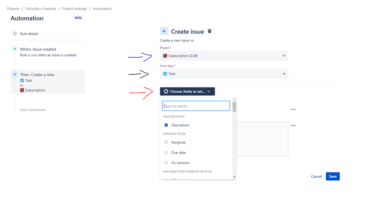Uncheck the Description field checkbox
The height and width of the screenshot is (198, 377).
coord(166,125)
